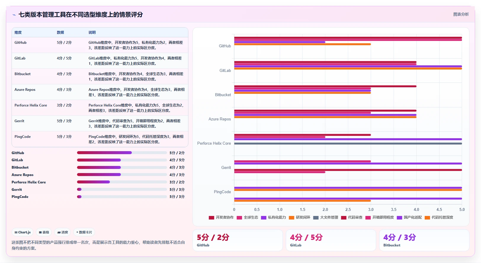Screen dimensions: 481x263
Task: Click the icon beside the page title
Action: [x=14, y=15]
